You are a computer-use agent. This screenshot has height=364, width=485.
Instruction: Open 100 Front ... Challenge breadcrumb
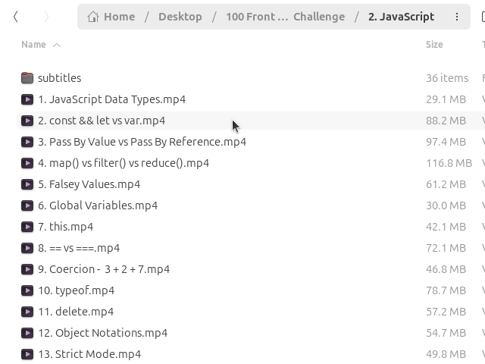coord(285,17)
